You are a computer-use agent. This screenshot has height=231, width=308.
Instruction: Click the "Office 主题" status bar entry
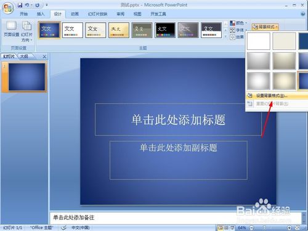(42, 228)
